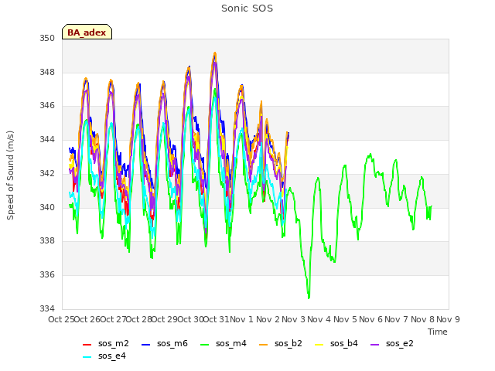Click the cyan sos_e4 legend color marker
The width and height of the screenshot is (495, 371).
(87, 357)
